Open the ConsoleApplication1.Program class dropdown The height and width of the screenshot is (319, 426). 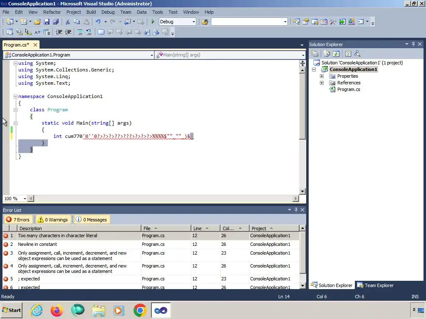click(x=151, y=55)
